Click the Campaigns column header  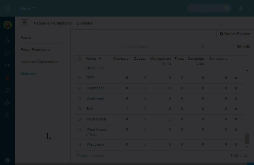pos(218,59)
